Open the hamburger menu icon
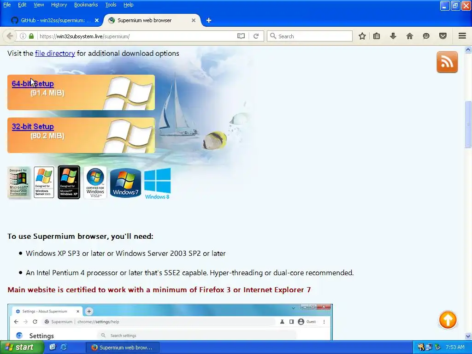472x354 pixels. click(462, 36)
